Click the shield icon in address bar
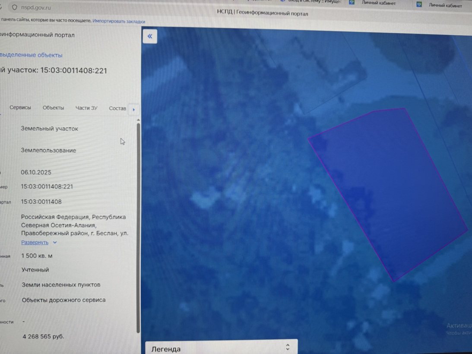 pyautogui.click(x=14, y=7)
